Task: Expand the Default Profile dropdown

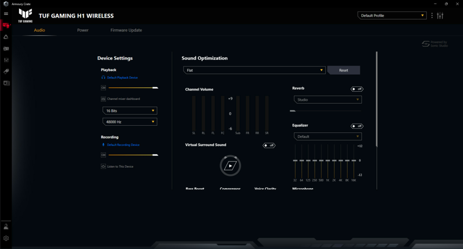Action: [x=392, y=16]
